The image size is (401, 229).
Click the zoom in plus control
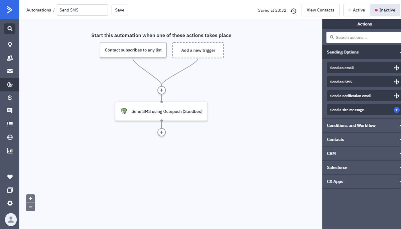(30, 198)
